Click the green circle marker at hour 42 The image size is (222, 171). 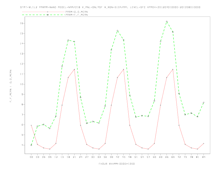[x=117, y=31]
